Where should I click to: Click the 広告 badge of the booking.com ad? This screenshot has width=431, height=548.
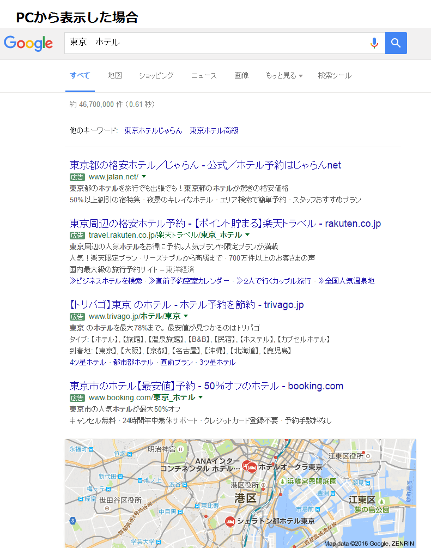77,398
